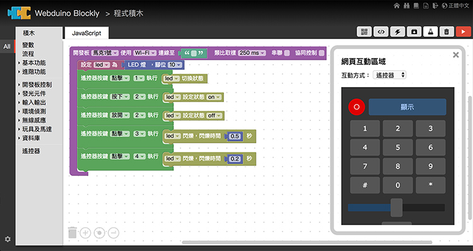This screenshot has height=251, width=473.
Task: Open the 250 ms sampling dropdown
Action: coord(252,53)
